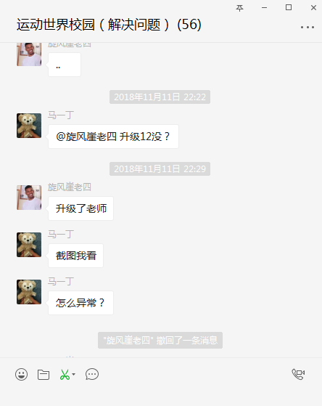Viewport: 322px width, 406px height.
Task: Click the message input area
Action: (x=161, y=395)
